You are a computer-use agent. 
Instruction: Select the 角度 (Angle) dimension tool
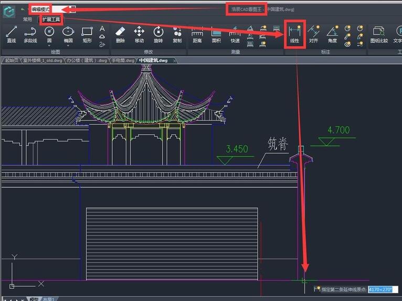332,34
